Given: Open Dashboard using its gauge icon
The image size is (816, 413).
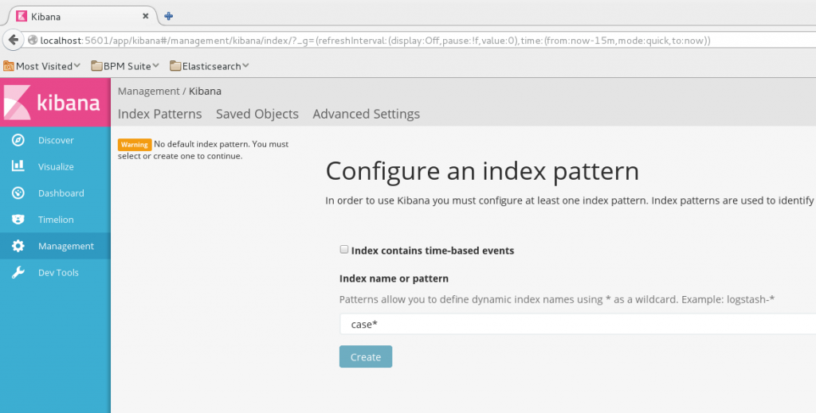Looking at the screenshot, I should click(18, 193).
